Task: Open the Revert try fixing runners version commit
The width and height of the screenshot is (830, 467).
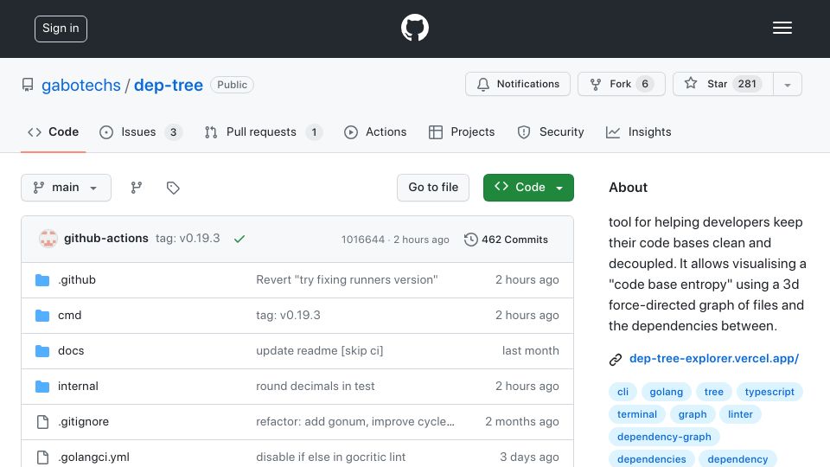Action: (x=347, y=279)
